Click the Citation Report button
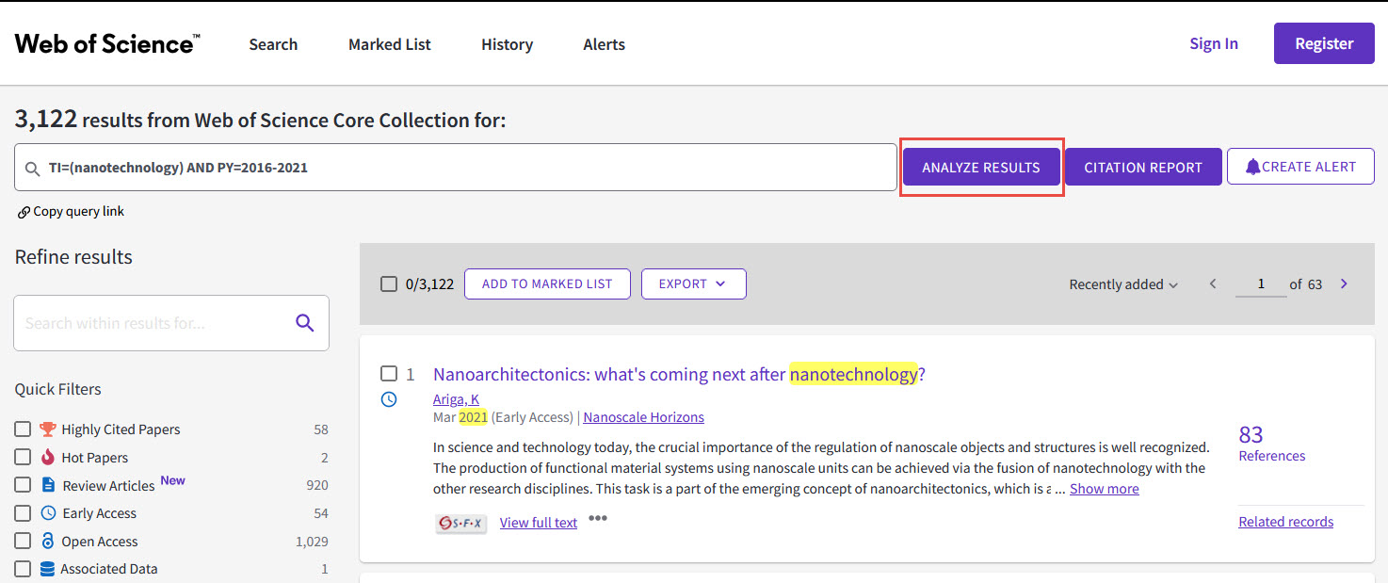Screen dimensions: 1388x583 click(1143, 167)
